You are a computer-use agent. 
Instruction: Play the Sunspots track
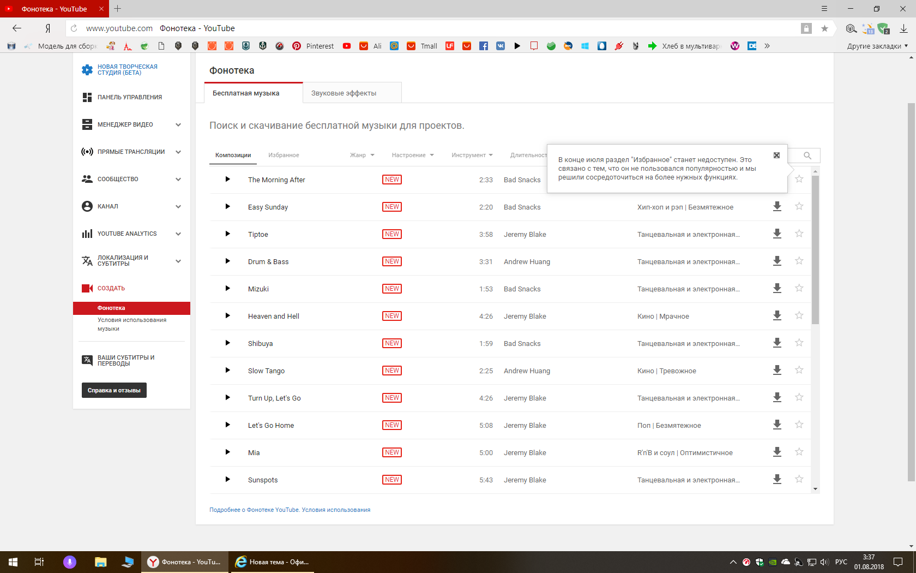pos(227,480)
